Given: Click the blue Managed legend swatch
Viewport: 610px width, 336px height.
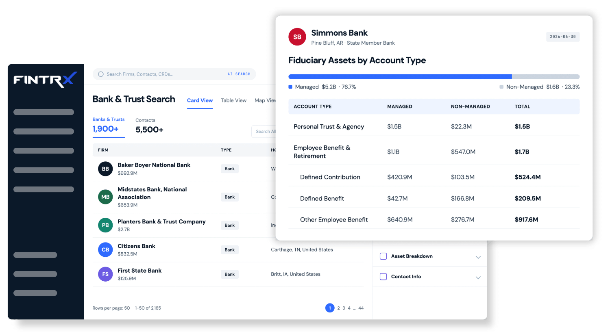Looking at the screenshot, I should point(290,87).
